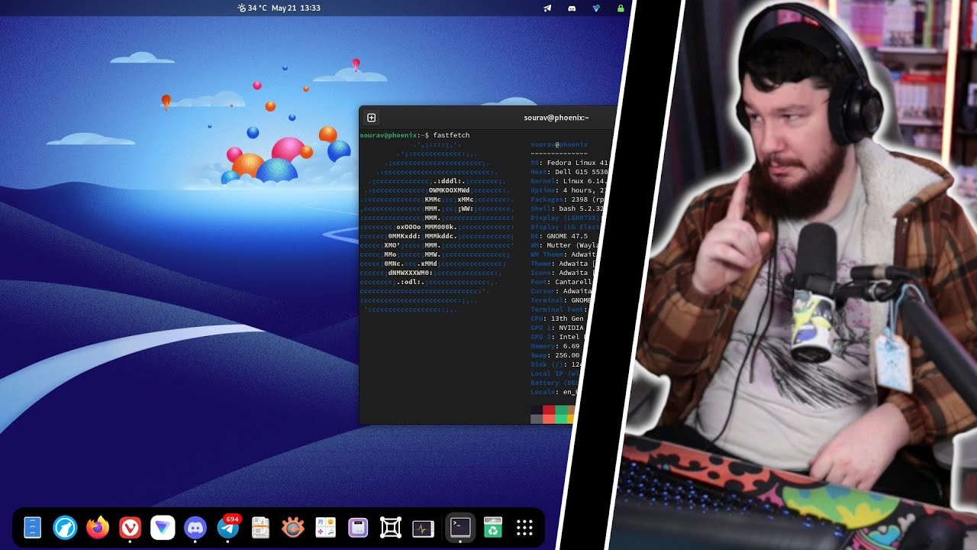Click the Swap: 256.00 line

coord(556,355)
